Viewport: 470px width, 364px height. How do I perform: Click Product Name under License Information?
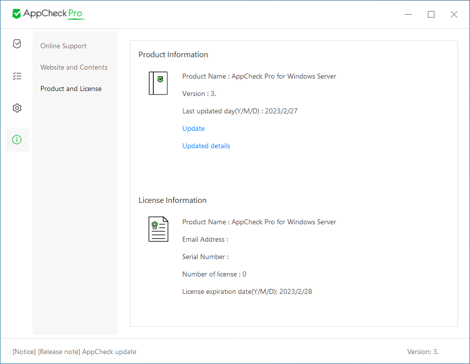point(259,222)
